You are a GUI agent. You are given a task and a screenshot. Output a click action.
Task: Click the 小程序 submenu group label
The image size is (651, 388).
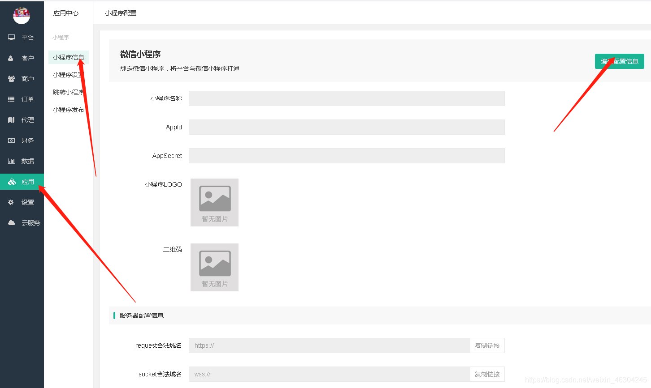[61, 38]
